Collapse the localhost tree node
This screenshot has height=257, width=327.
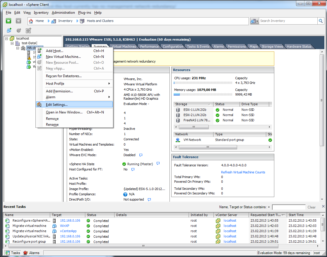(x=6, y=39)
